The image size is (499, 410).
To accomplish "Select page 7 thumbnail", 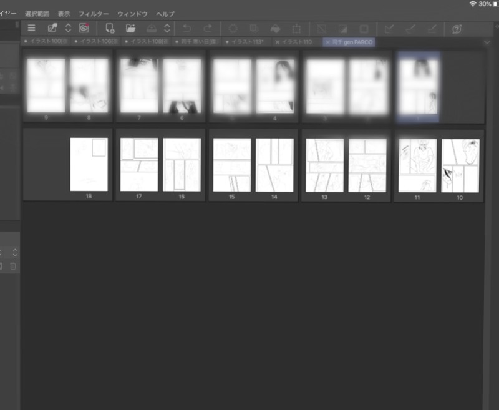I will coord(139,85).
